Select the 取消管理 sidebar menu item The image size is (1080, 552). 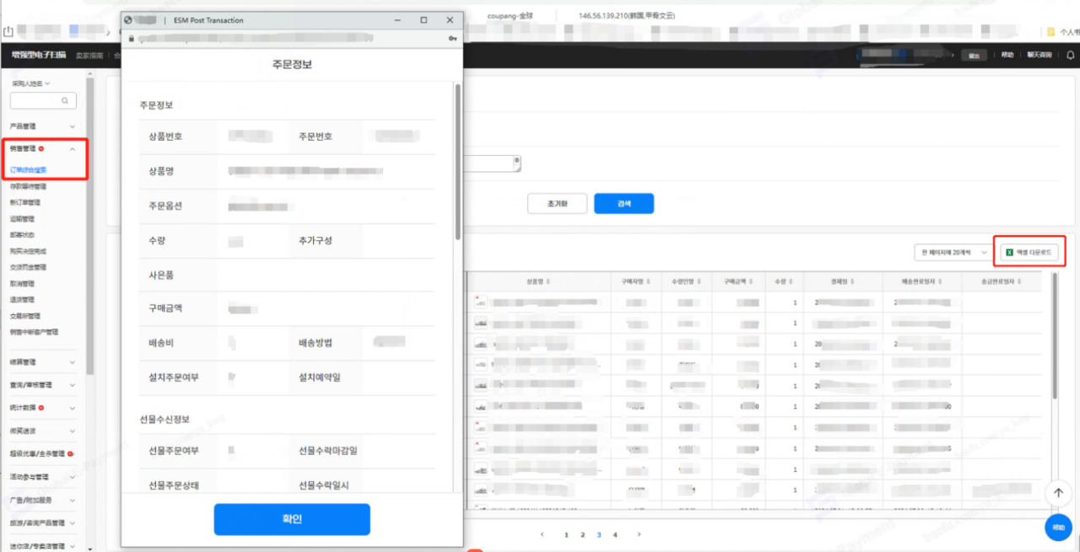(x=23, y=284)
